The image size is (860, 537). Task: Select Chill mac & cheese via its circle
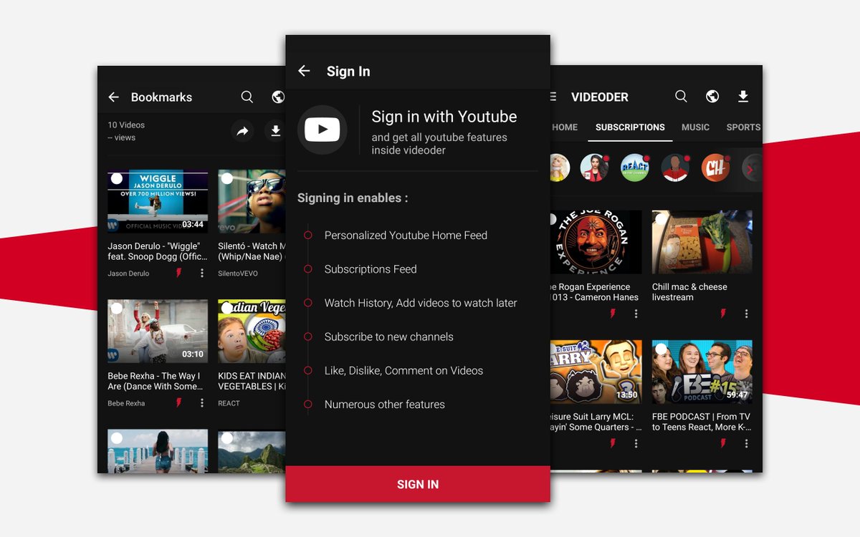(661, 218)
